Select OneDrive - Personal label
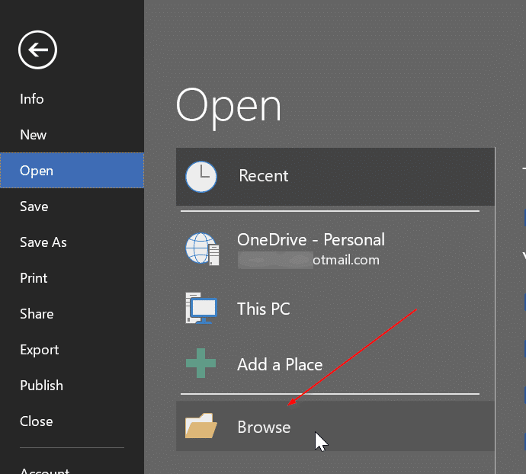The height and width of the screenshot is (474, 526). pos(311,239)
